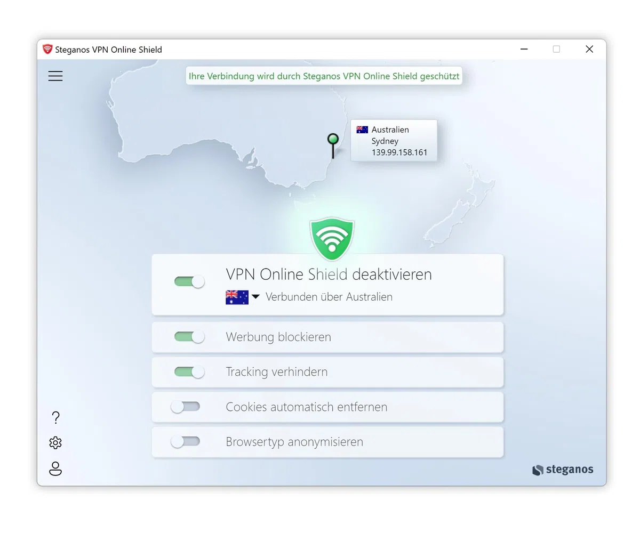The height and width of the screenshot is (533, 640).
Task: Open the hamburger menu
Action: (x=55, y=76)
